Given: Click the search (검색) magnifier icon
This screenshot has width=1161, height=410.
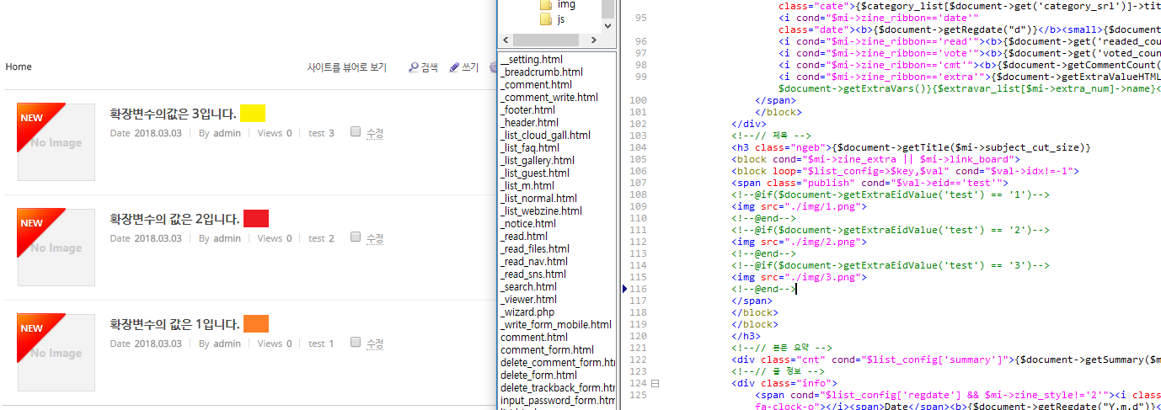Looking at the screenshot, I should pos(414,67).
